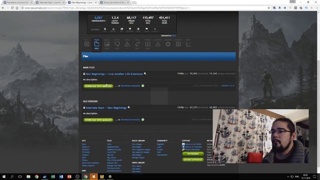Open New Beginnings – Live Another Life Extension file
320x180 pixels.
pyautogui.click(x=114, y=74)
